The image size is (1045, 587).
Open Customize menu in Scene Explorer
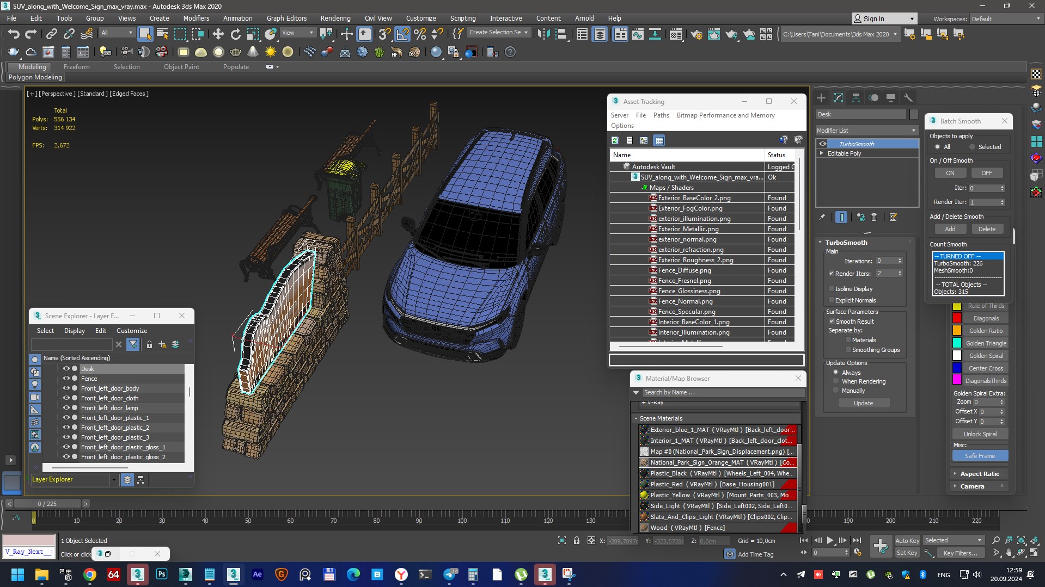point(132,331)
